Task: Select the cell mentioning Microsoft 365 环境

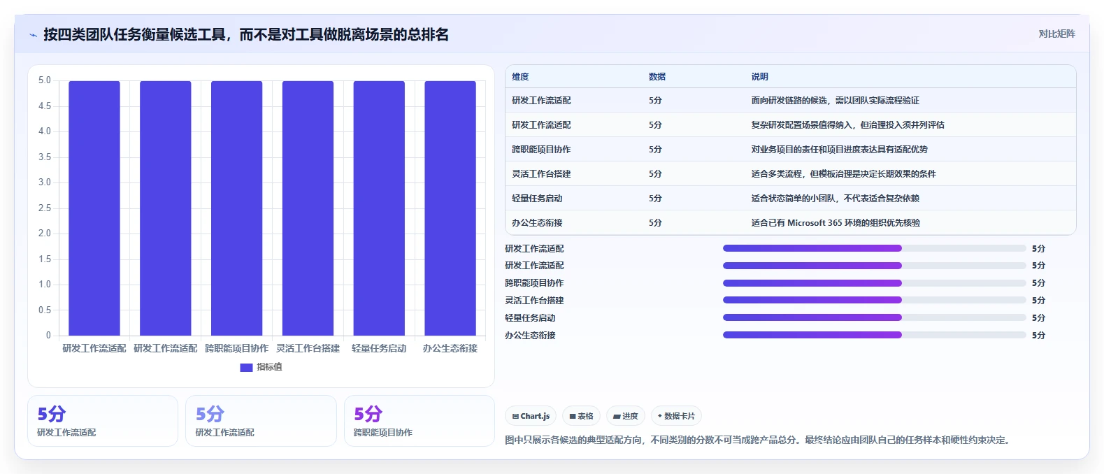Action: [836, 223]
